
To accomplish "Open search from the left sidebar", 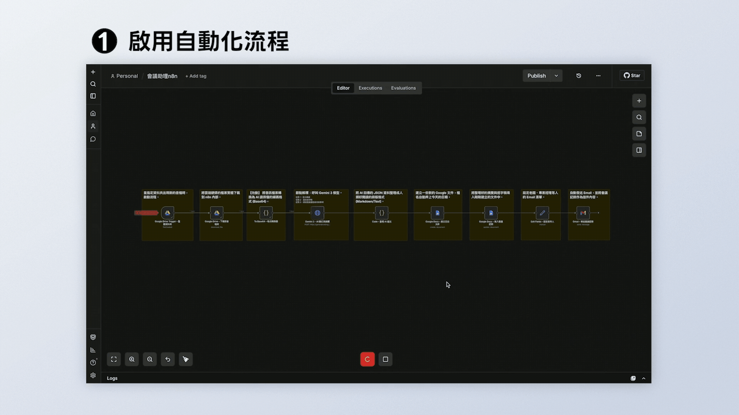I will click(93, 84).
